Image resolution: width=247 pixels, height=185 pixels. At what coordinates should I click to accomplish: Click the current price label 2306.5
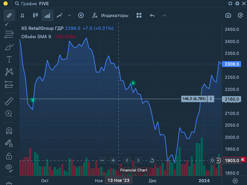(231, 64)
